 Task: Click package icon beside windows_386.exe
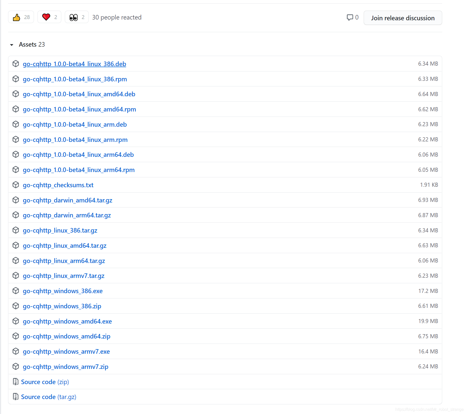click(16, 291)
